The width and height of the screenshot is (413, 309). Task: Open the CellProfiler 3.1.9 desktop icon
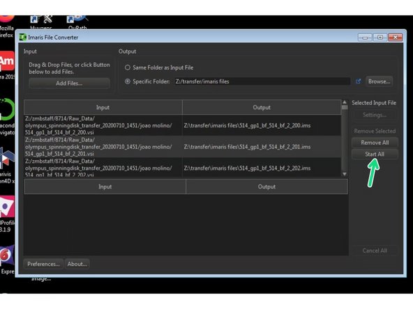point(7,214)
